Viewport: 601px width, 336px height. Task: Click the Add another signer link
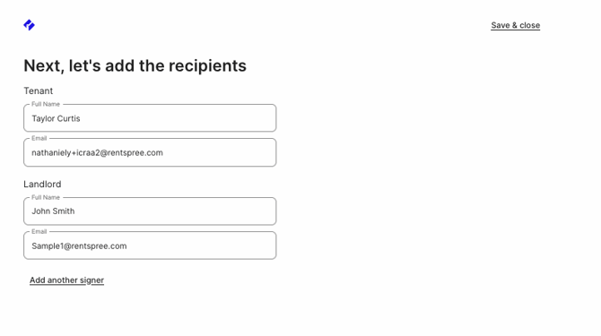66,280
